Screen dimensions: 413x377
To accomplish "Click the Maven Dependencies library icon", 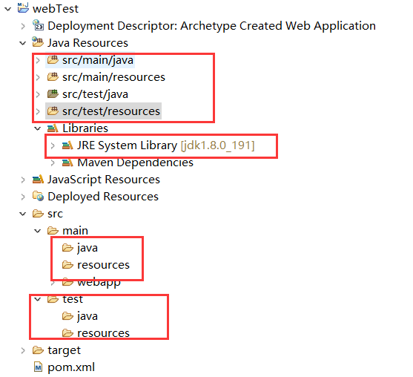I will point(67,163).
